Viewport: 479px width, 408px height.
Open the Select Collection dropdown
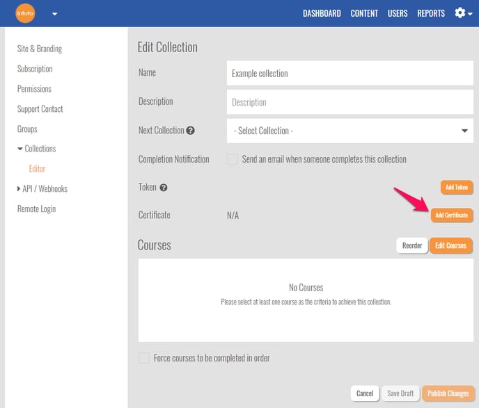(x=350, y=131)
